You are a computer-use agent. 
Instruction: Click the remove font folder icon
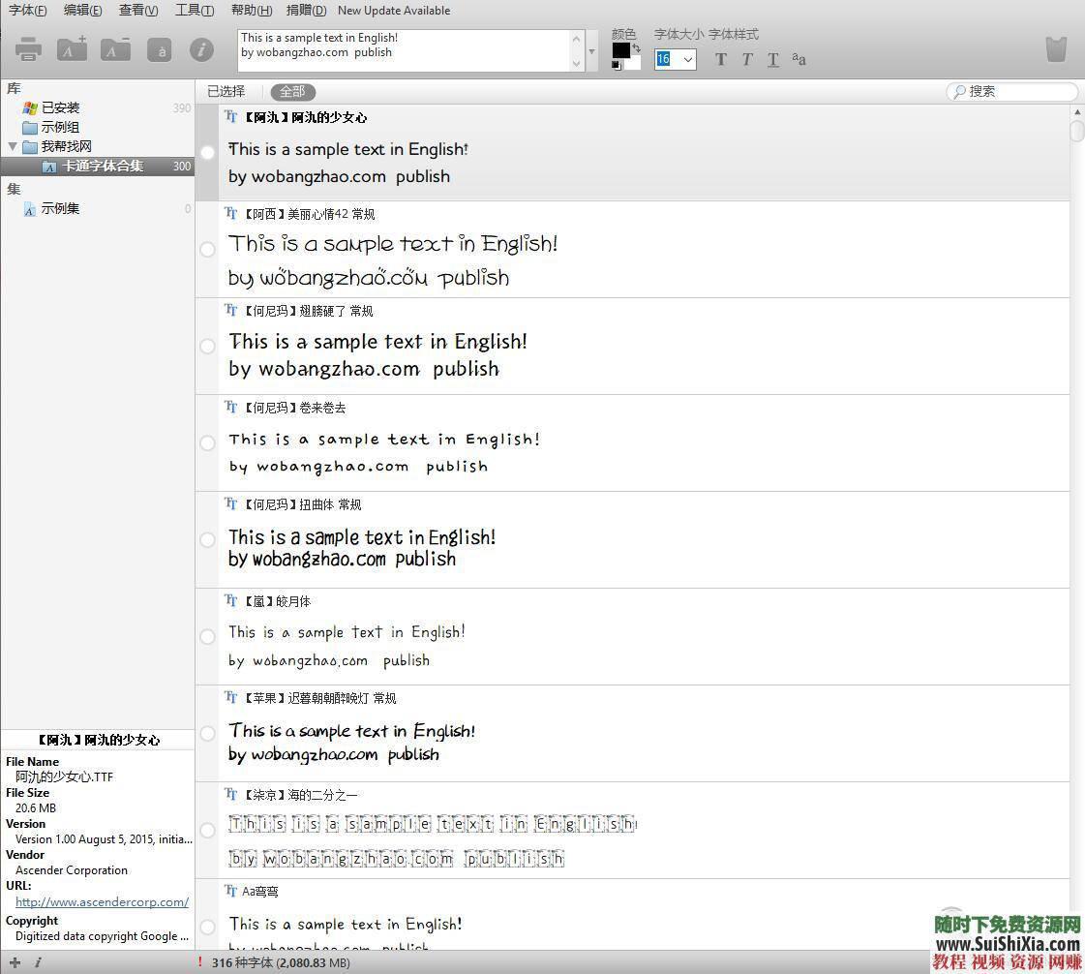tap(115, 49)
